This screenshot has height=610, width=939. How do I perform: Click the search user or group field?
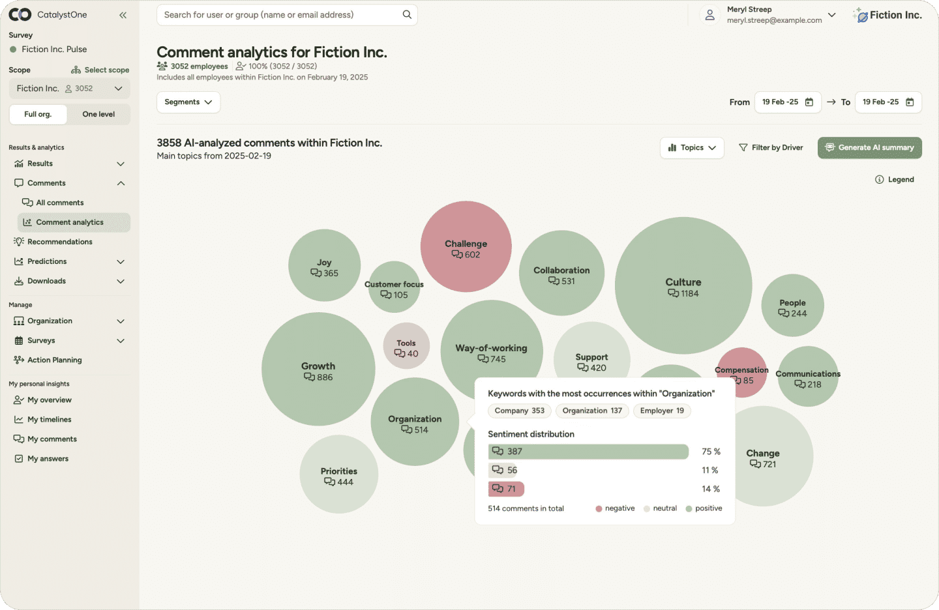click(287, 15)
